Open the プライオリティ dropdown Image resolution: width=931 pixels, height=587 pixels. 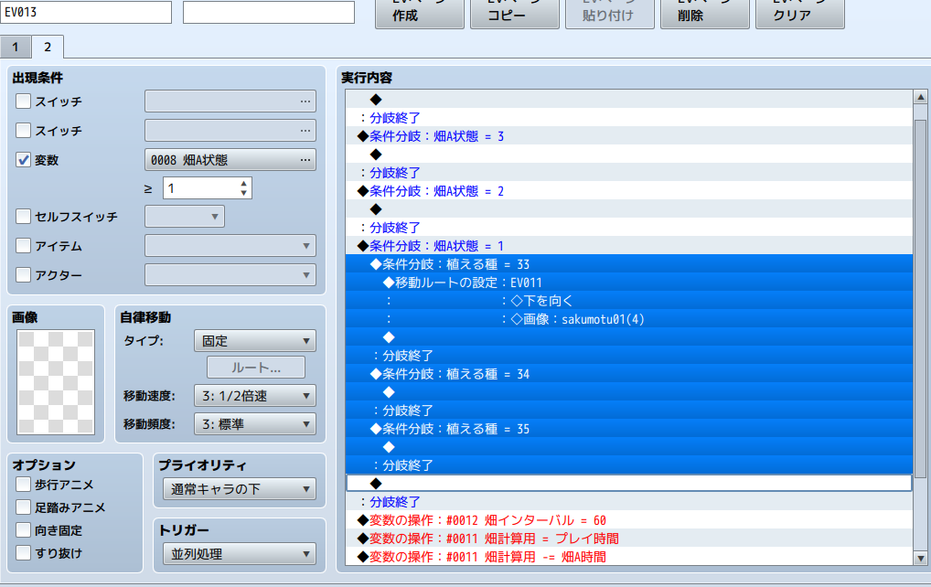(240, 489)
